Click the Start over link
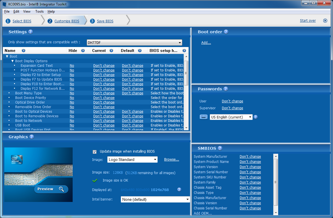This screenshot has width=333, height=218. pyautogui.click(x=308, y=21)
